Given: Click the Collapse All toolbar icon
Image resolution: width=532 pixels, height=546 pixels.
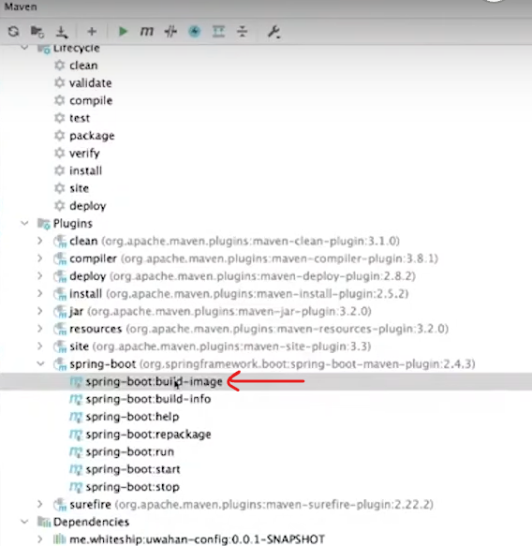Looking at the screenshot, I should (x=243, y=32).
